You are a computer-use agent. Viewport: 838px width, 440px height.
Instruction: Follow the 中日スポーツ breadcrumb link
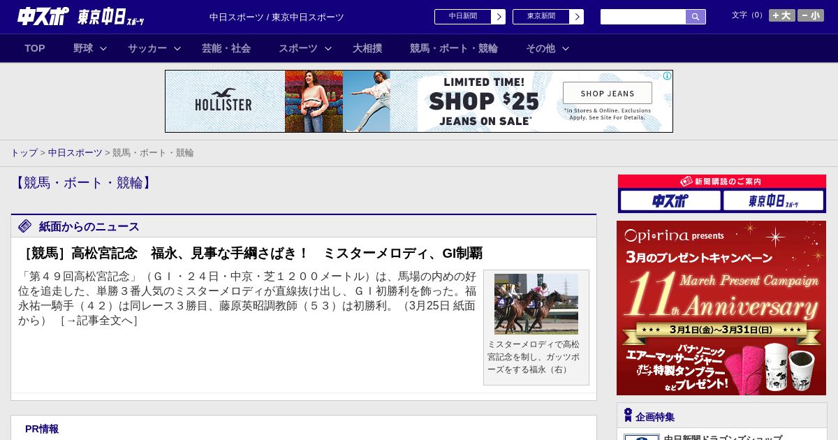coord(75,152)
